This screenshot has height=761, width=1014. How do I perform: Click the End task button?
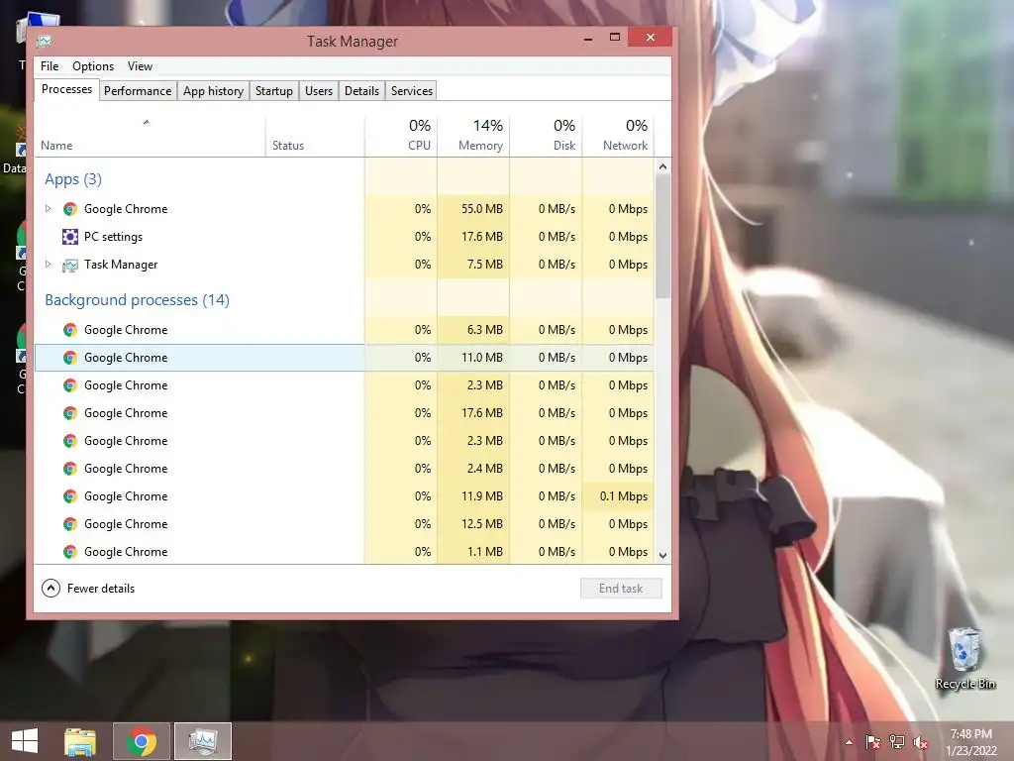tap(621, 589)
